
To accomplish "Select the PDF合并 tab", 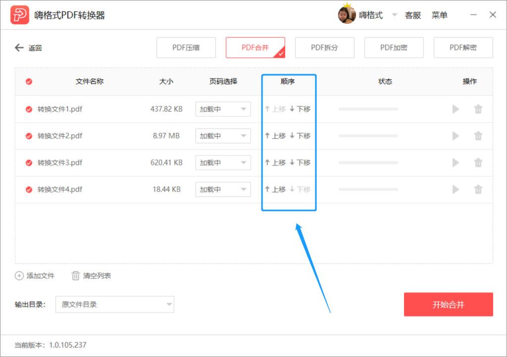I will click(x=255, y=48).
